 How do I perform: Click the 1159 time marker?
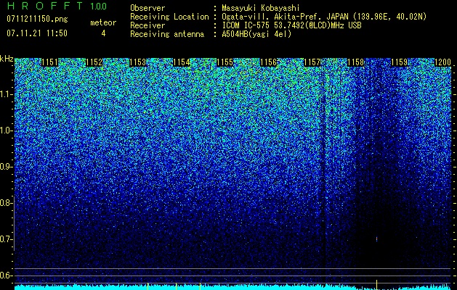point(399,62)
